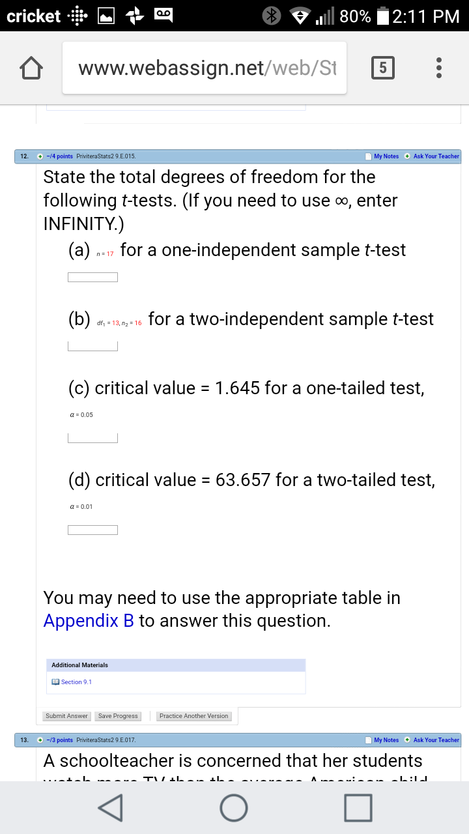Image resolution: width=469 pixels, height=834 pixels.
Task: Open the browser three-dot overflow menu
Action: tap(440, 68)
